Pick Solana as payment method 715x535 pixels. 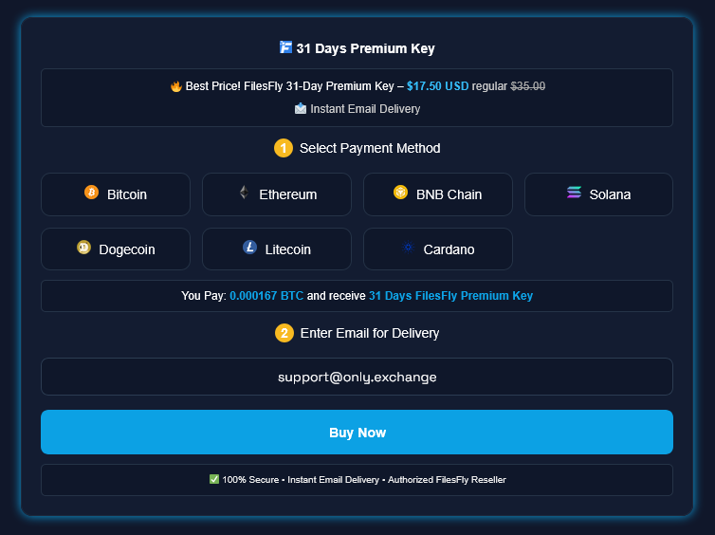[598, 194]
